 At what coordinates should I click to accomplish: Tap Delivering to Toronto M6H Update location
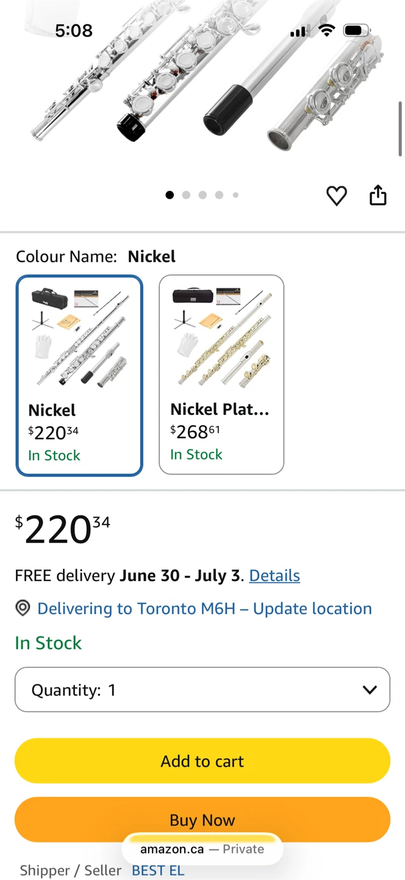(x=204, y=609)
